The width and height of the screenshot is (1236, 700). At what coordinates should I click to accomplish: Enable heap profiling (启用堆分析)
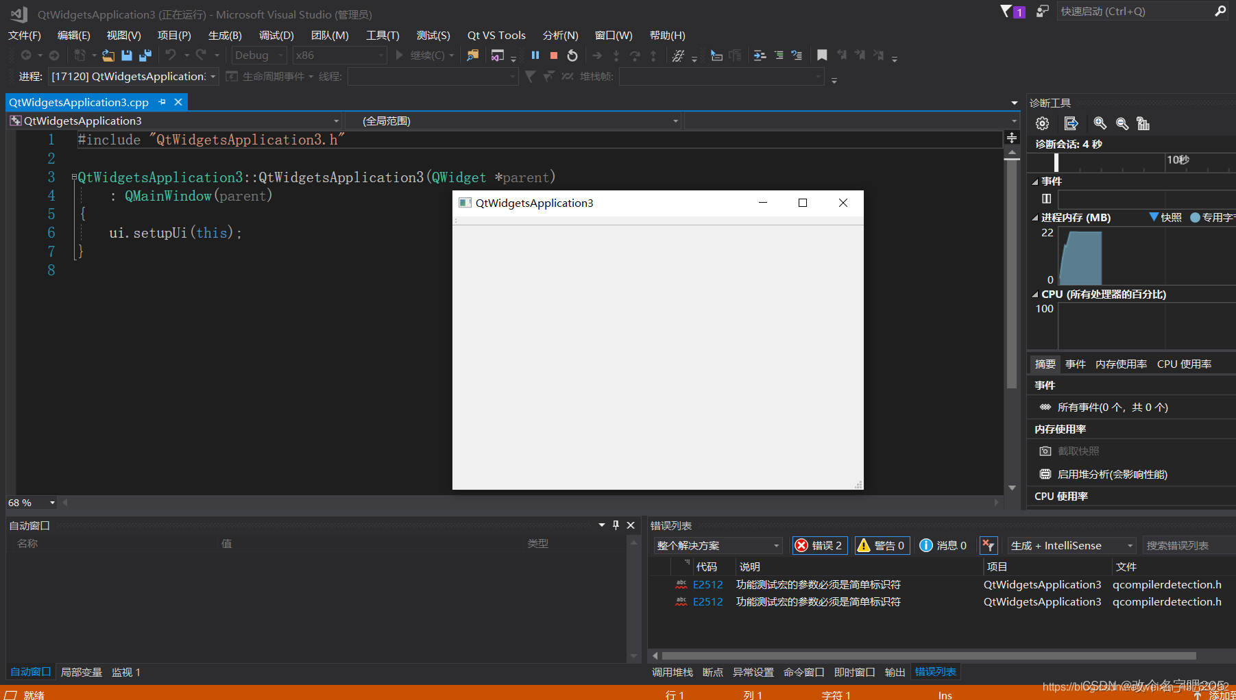pyautogui.click(x=1112, y=474)
